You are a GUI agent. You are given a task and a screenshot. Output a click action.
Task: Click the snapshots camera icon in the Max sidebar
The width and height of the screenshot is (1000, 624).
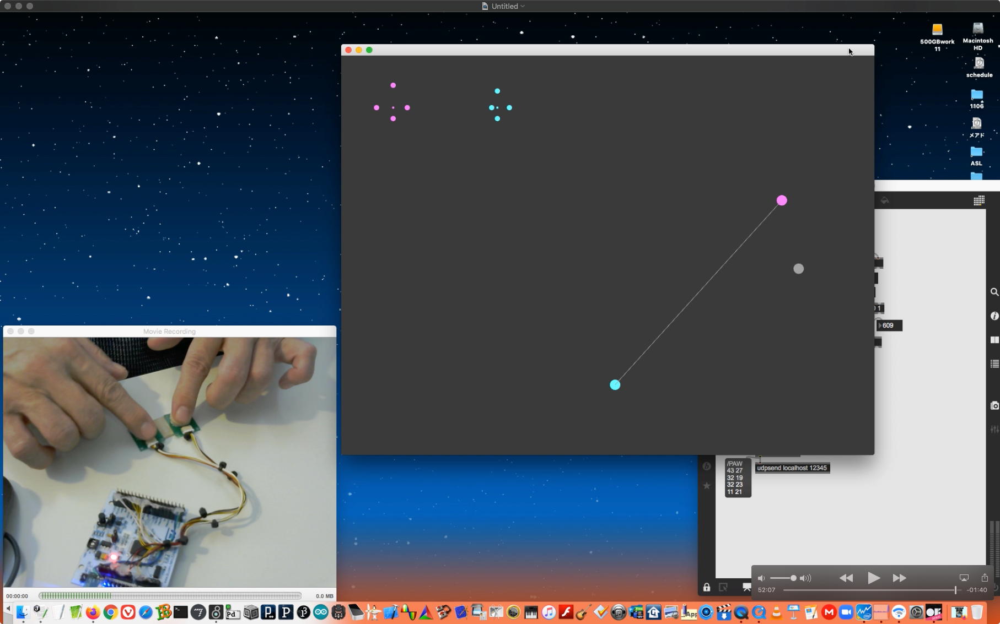(x=994, y=406)
